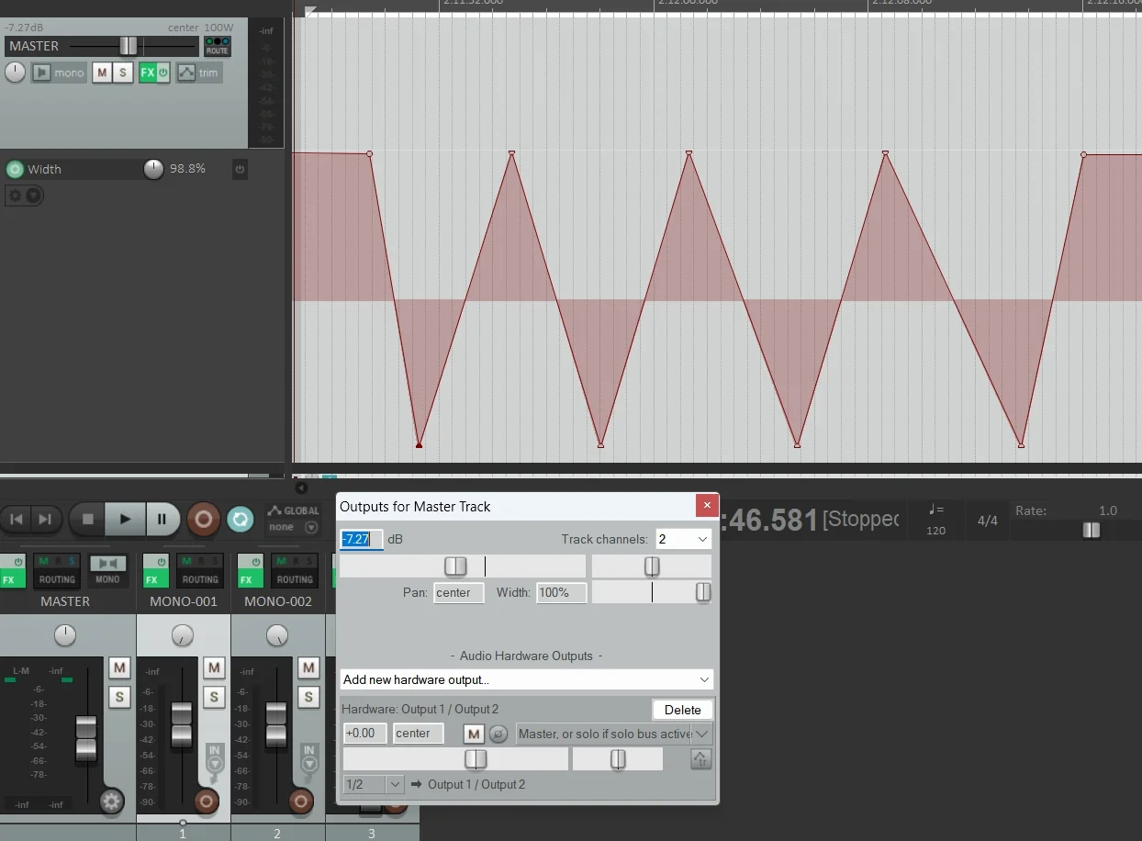Image resolution: width=1142 pixels, height=841 pixels.
Task: Invert phase of the hardware output
Action: pos(497,734)
